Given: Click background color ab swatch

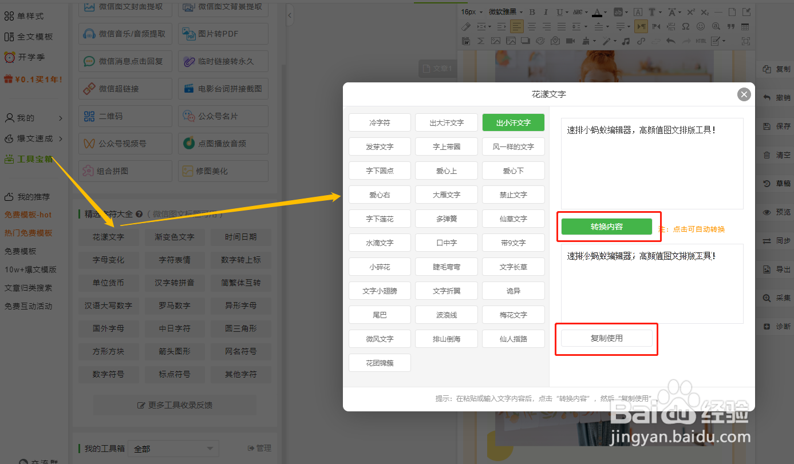Looking at the screenshot, I should coord(618,12).
